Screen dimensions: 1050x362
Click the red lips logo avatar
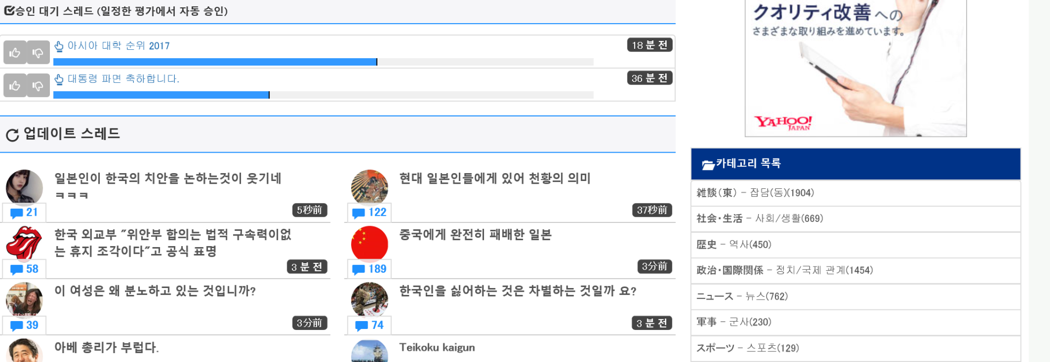point(24,243)
